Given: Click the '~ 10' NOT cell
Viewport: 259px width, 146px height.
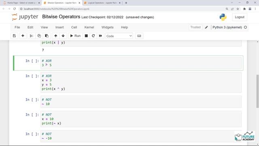Looking at the screenshot, I should [x=141, y=102].
